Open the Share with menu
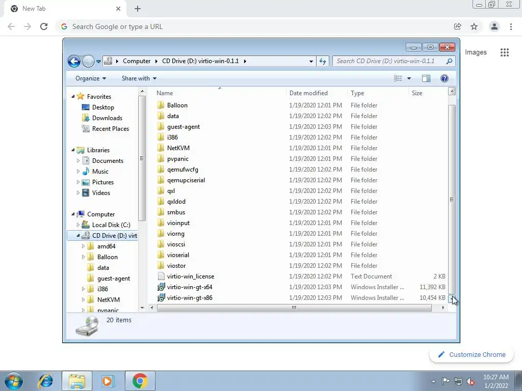 (139, 78)
